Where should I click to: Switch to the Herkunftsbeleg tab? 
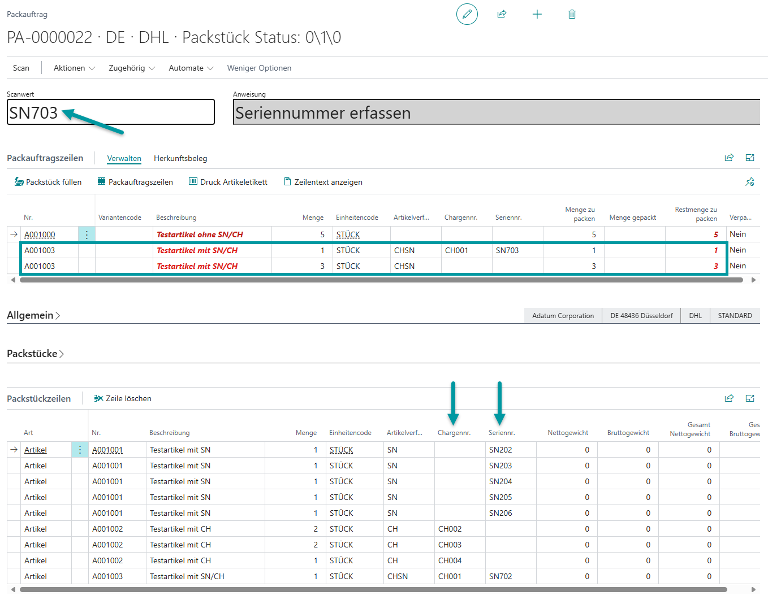click(x=180, y=158)
